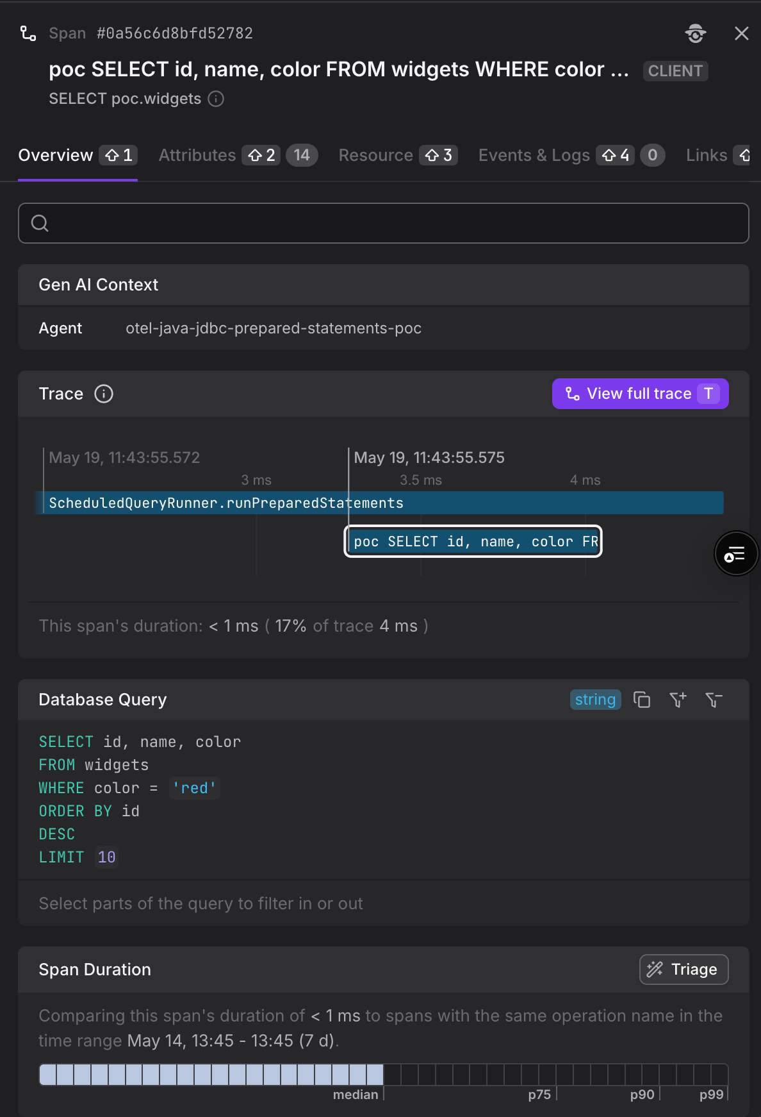Click the View full trace button

(641, 394)
